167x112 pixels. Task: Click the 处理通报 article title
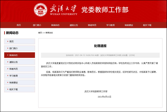pos(100,46)
